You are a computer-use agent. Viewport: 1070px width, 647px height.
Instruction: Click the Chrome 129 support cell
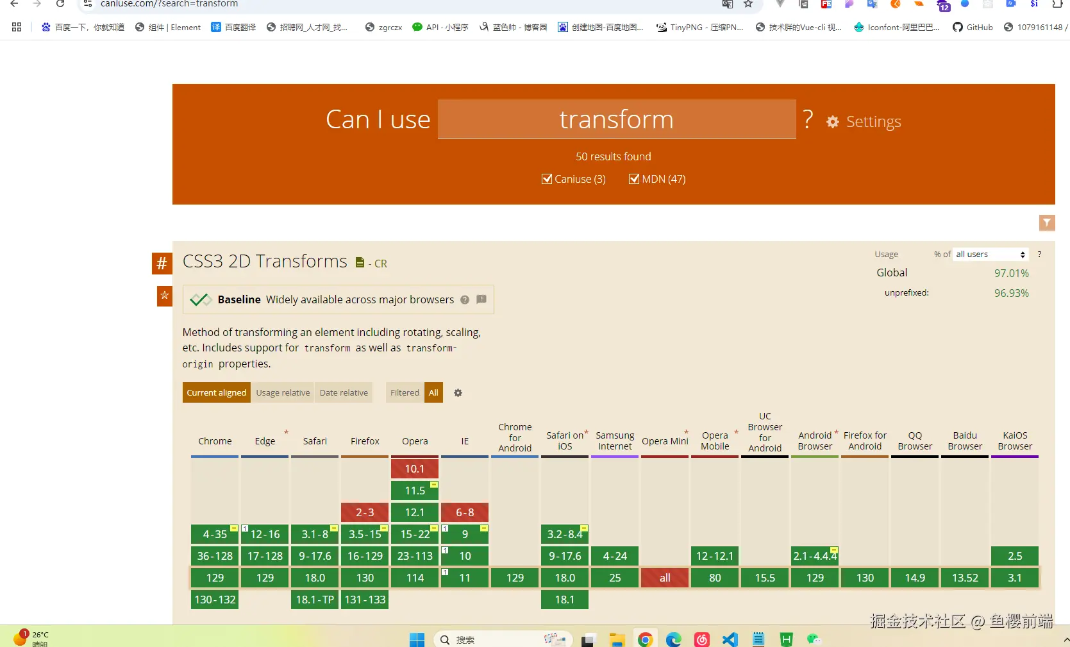point(215,578)
